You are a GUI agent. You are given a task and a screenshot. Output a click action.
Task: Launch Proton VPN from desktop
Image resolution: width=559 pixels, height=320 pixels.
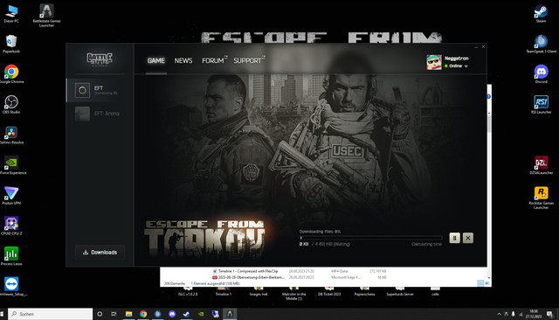pos(11,196)
